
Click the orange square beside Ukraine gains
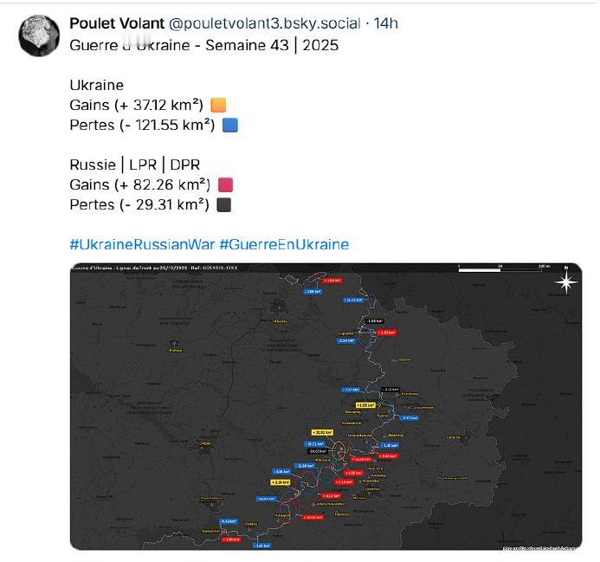click(x=218, y=105)
